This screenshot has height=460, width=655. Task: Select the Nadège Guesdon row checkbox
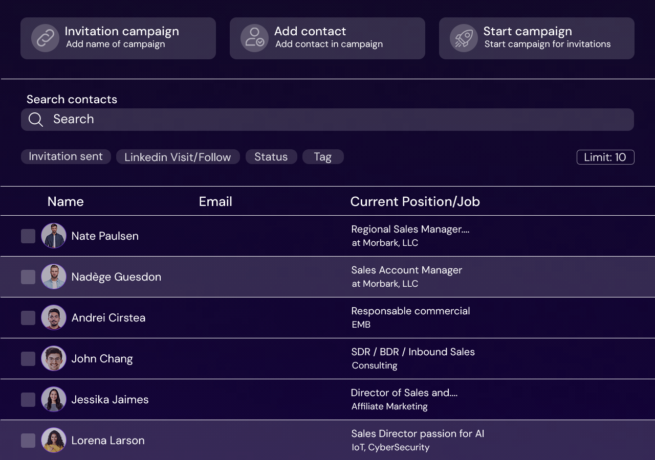click(x=28, y=277)
